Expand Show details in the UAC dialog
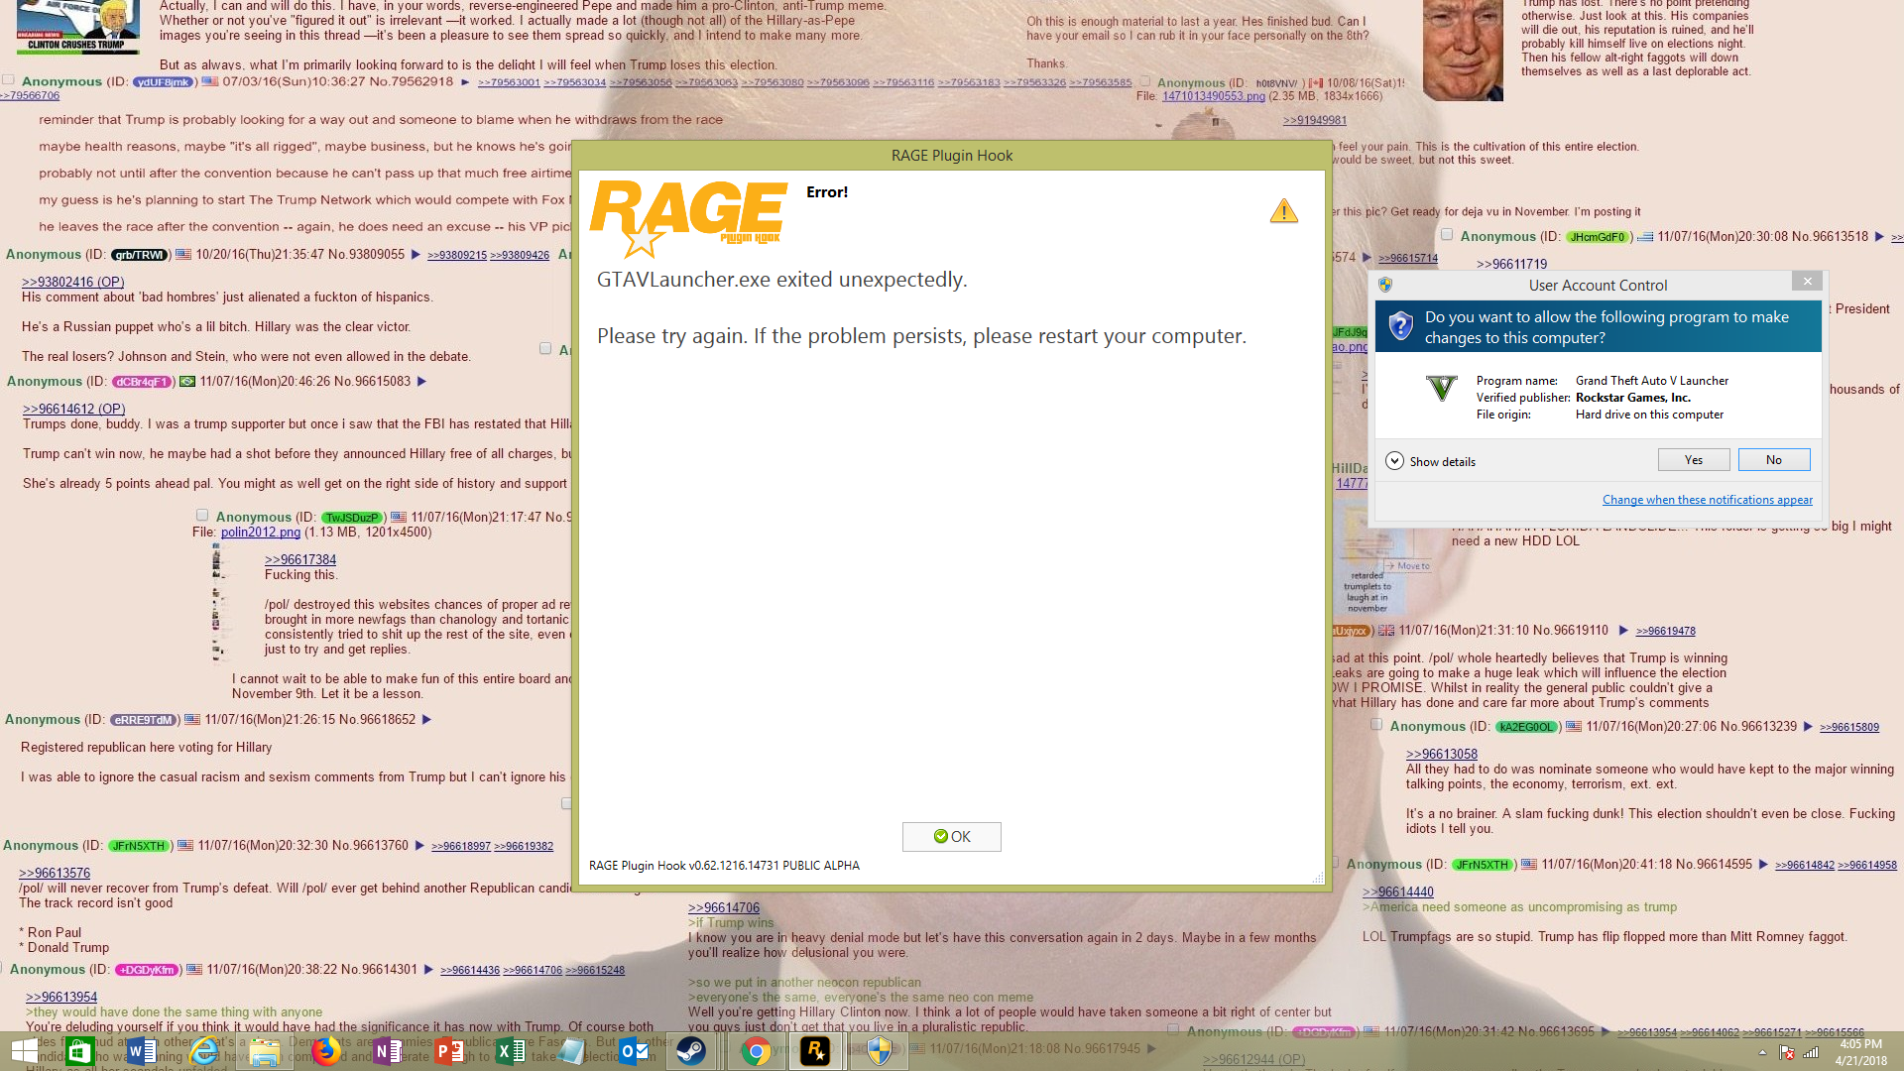The height and width of the screenshot is (1071, 1904). (x=1395, y=461)
